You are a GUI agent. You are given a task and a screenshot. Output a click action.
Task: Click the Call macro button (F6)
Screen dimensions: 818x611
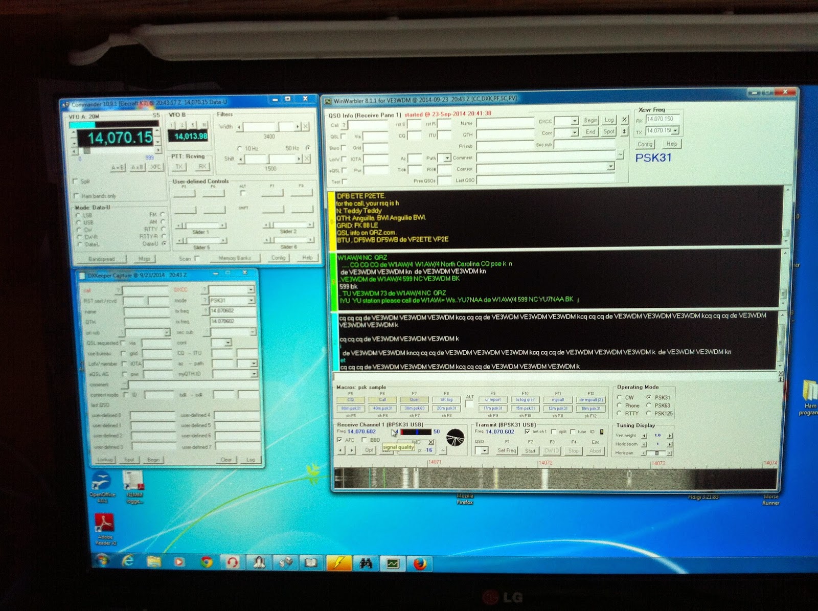pos(382,400)
